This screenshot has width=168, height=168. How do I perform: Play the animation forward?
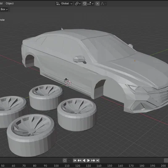[x=89, y=160]
